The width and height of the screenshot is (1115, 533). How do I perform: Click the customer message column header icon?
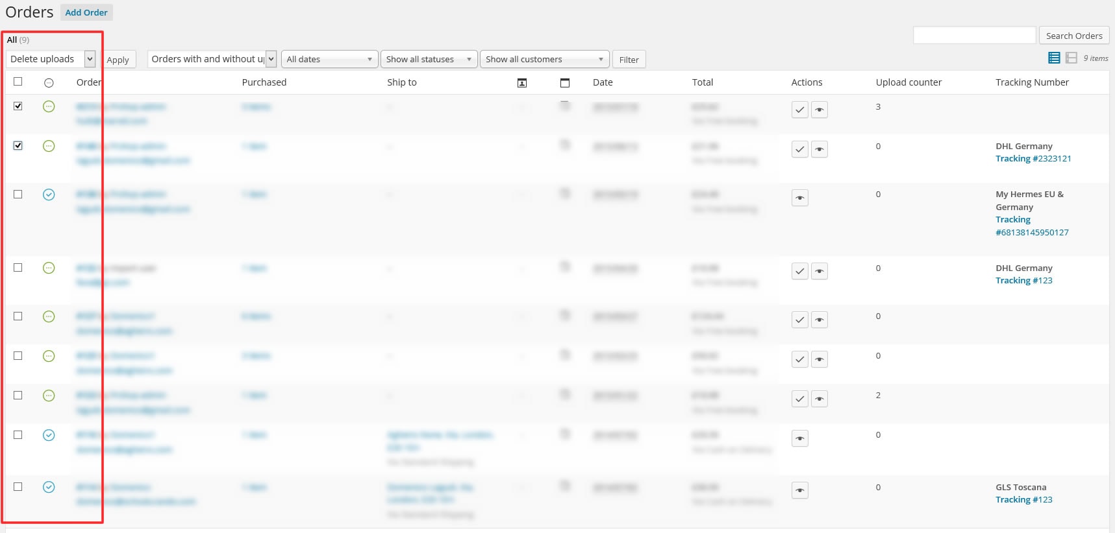click(x=522, y=83)
